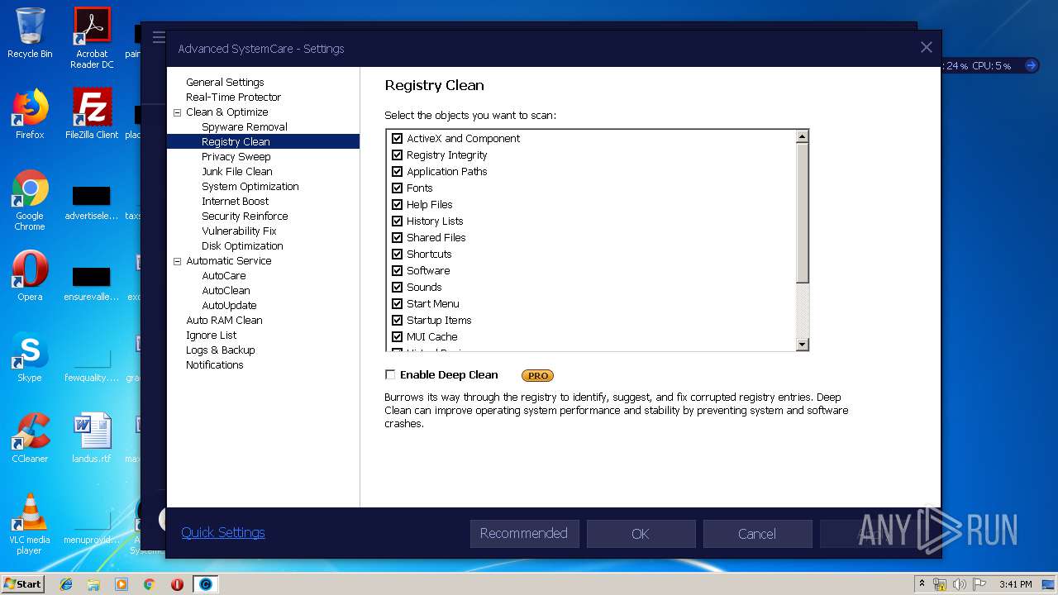Open Real-Time Protector settings

[x=233, y=97]
